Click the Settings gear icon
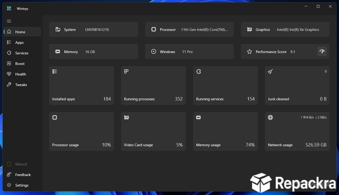The image size is (339, 195). (9, 185)
